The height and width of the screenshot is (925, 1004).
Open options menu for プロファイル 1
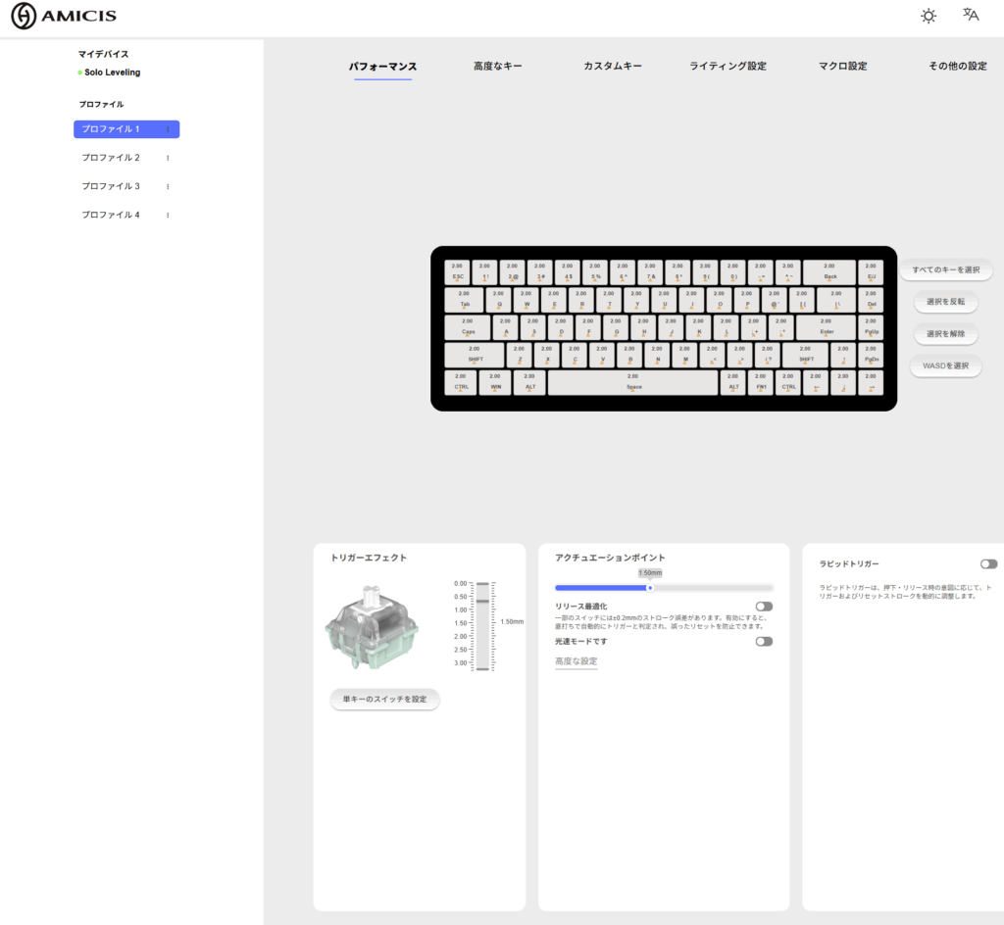coord(168,129)
